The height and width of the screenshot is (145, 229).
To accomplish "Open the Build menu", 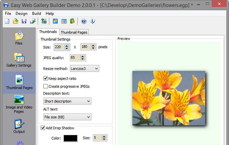I will pyautogui.click(x=37, y=14).
